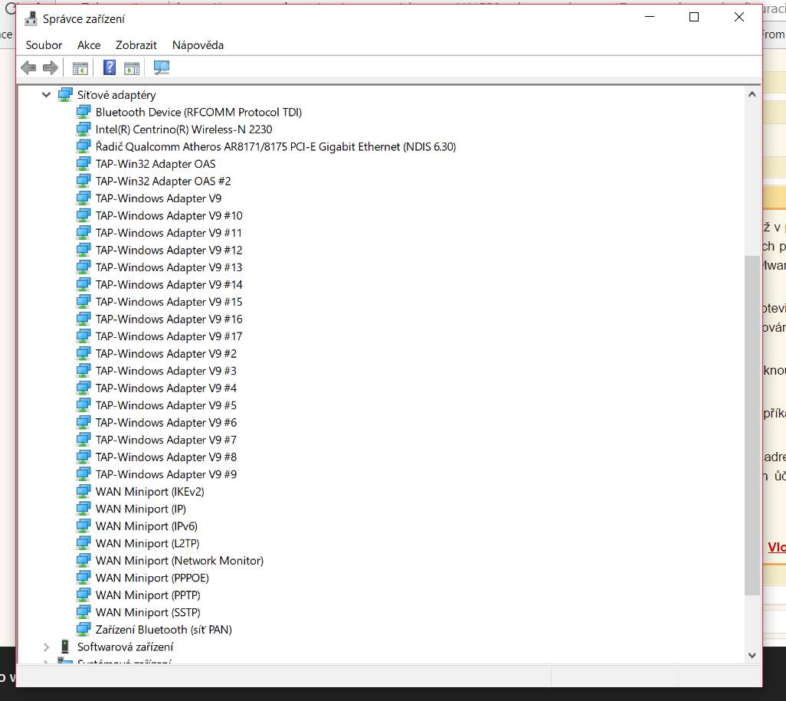Viewport: 786px width, 701px height.
Task: Click the icon beside WAN Miniport (Network Monitor)
Action: 84,561
